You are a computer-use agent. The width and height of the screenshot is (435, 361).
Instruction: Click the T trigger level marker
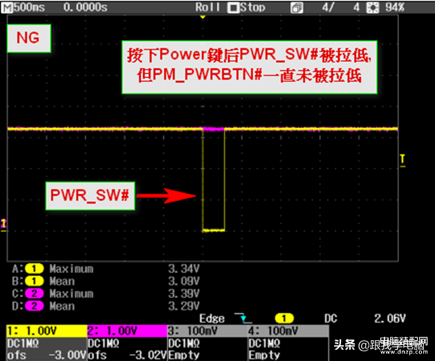tap(402, 160)
